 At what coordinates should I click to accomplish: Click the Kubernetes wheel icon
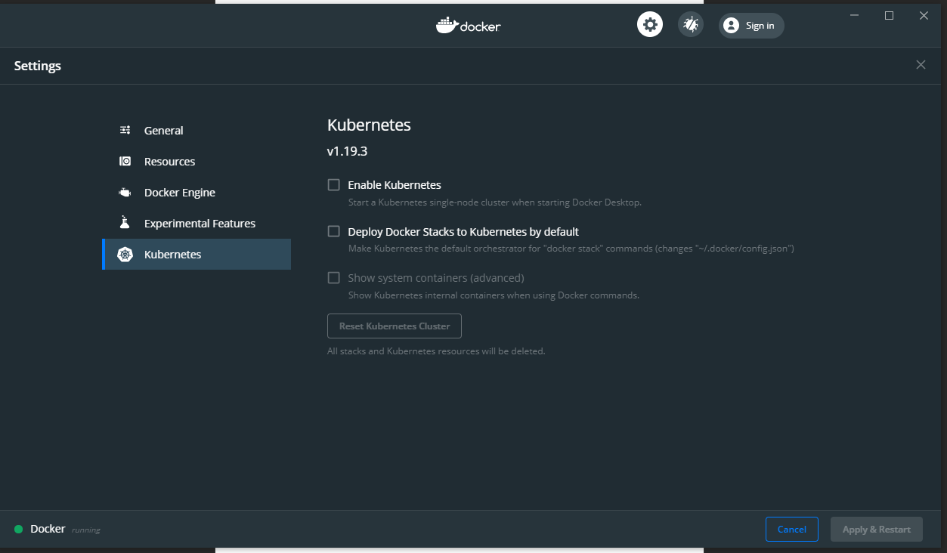(125, 255)
